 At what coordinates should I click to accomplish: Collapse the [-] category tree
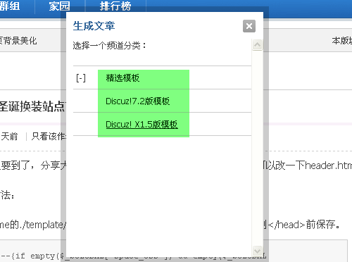coord(81,78)
